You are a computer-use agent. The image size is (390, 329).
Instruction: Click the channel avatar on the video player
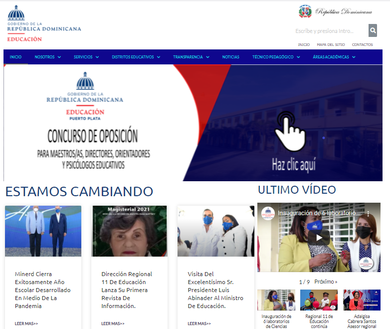point(268,214)
